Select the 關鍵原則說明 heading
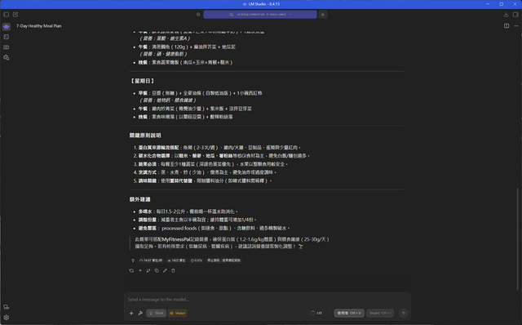This screenshot has width=522, height=325. click(x=145, y=136)
